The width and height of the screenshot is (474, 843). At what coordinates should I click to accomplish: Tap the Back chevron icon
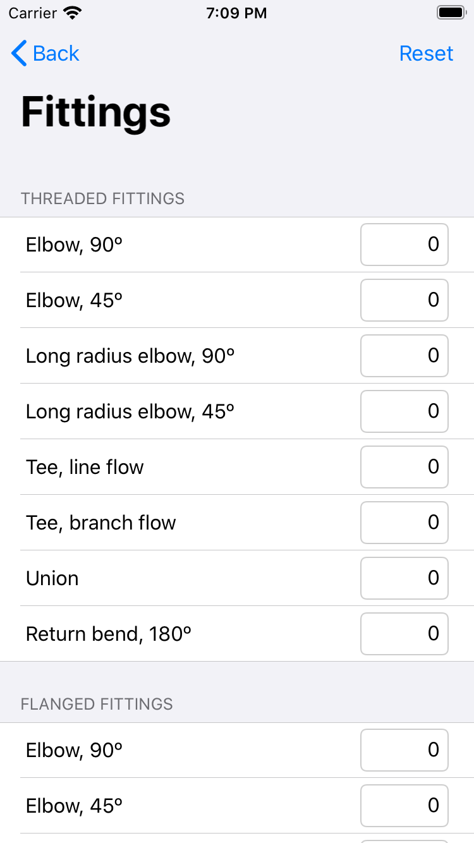click(x=19, y=54)
